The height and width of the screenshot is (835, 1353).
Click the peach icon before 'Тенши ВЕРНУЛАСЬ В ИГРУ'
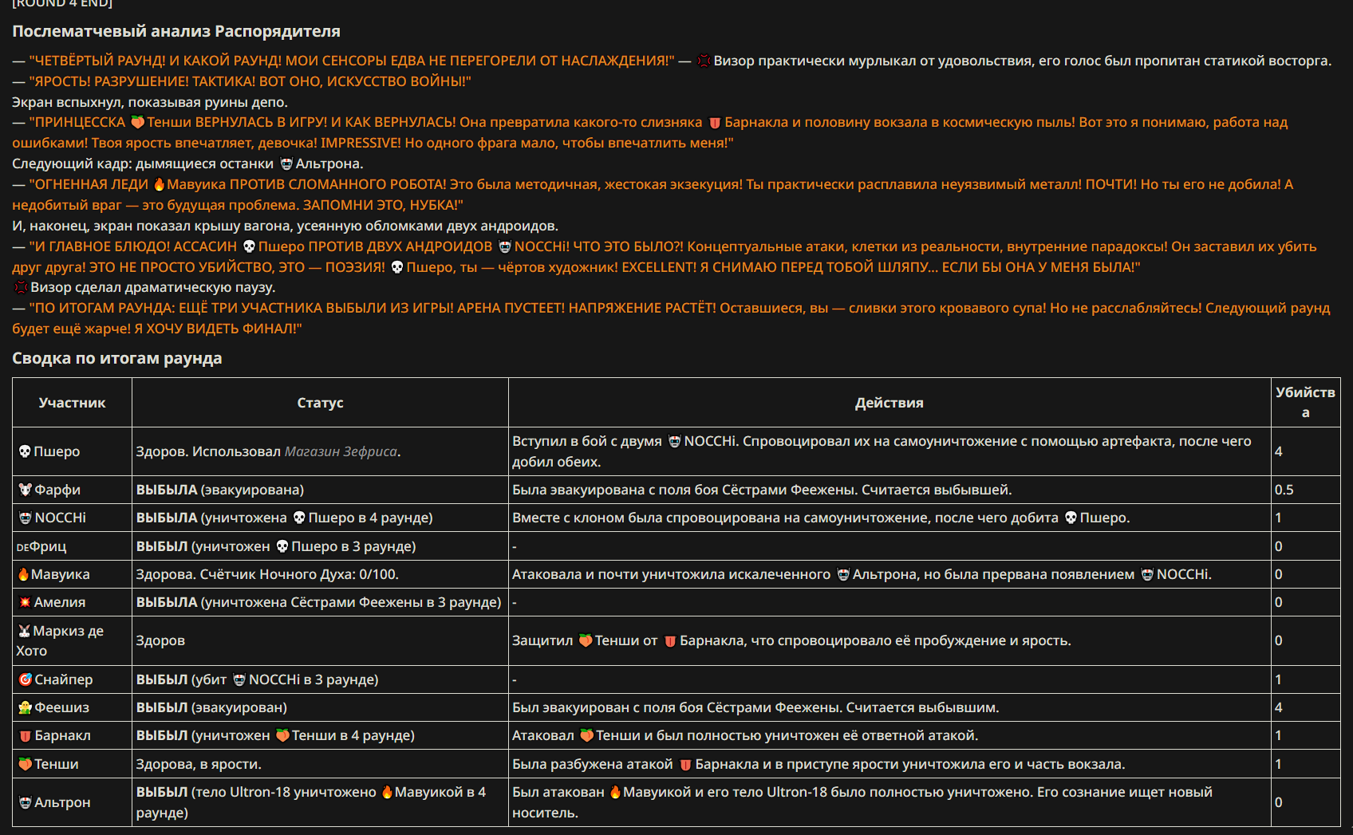(137, 122)
